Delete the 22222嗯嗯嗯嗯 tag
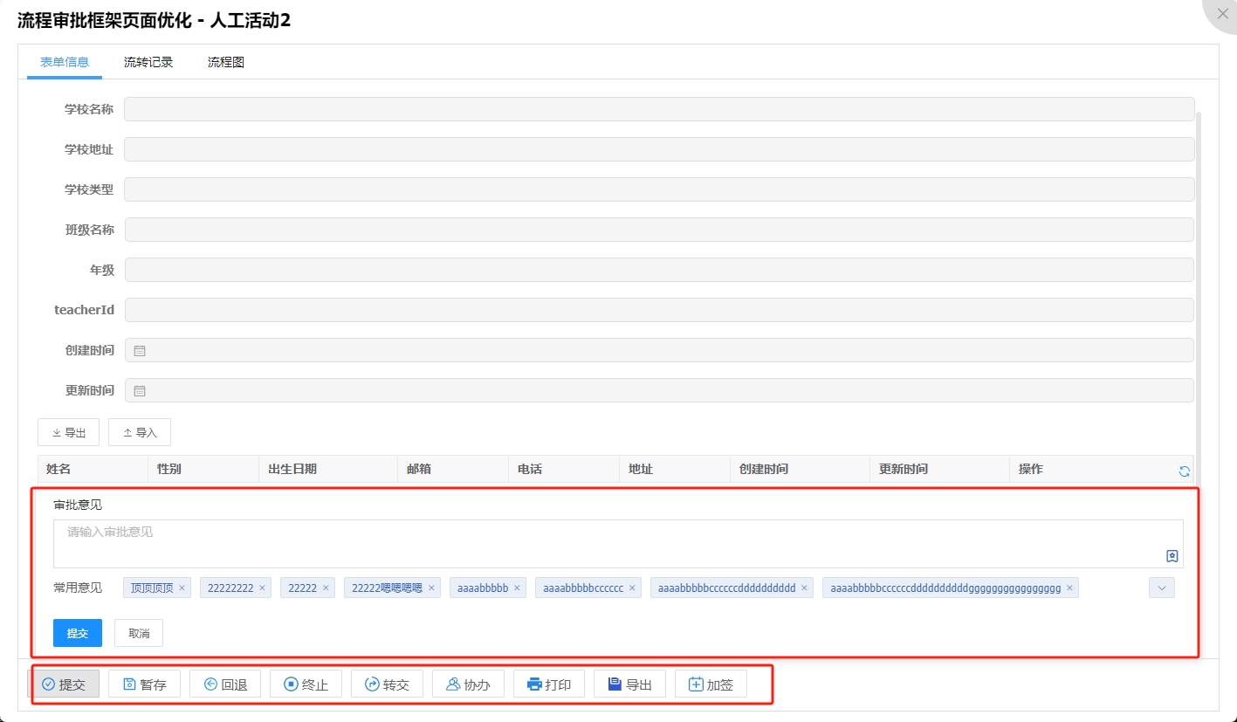1237x722 pixels. tap(431, 588)
